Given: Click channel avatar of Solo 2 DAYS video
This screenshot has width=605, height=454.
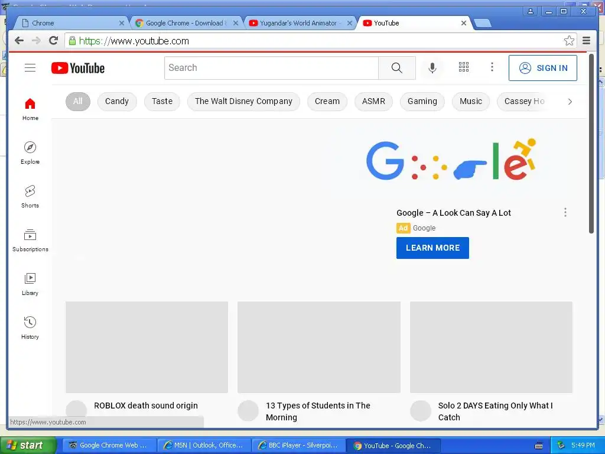Looking at the screenshot, I should (x=421, y=410).
